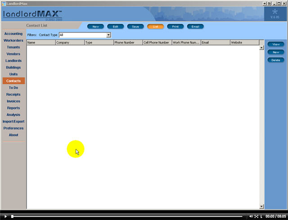Image resolution: width=288 pixels, height=220 pixels.
Task: Click the 00:00 / 08:05 time display
Action: click(276, 216)
